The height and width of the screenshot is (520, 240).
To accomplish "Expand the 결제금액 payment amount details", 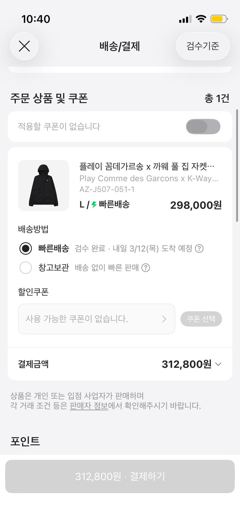I will click(218, 364).
